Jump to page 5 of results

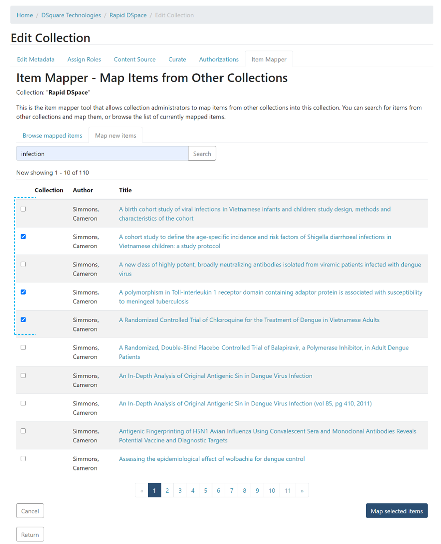coord(205,491)
